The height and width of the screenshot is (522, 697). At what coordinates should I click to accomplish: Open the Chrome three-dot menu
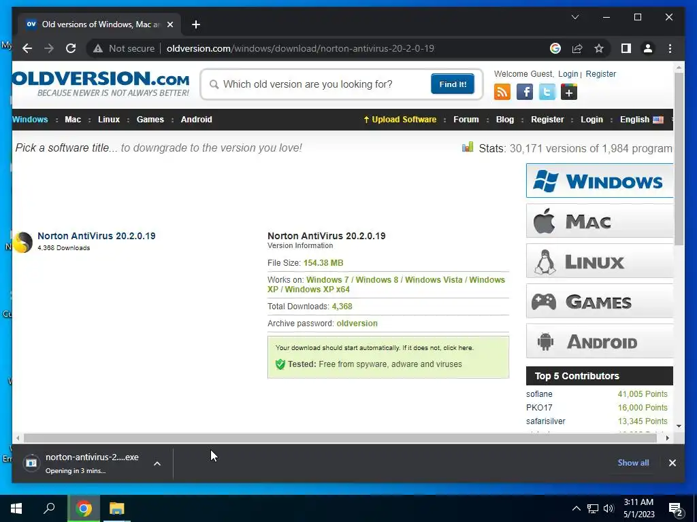670,48
